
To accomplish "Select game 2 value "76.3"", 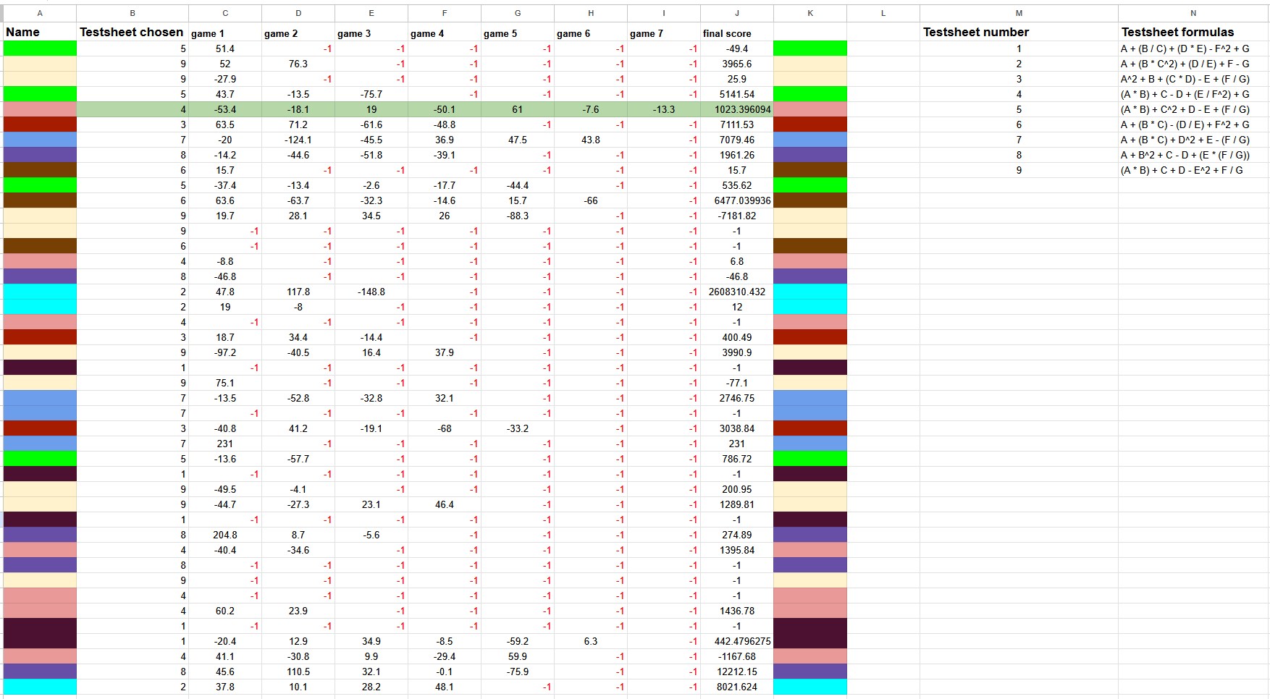I will (298, 64).
